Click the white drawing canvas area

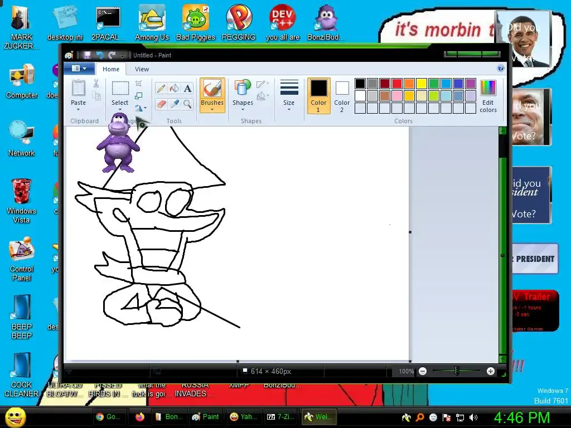(x=238, y=243)
